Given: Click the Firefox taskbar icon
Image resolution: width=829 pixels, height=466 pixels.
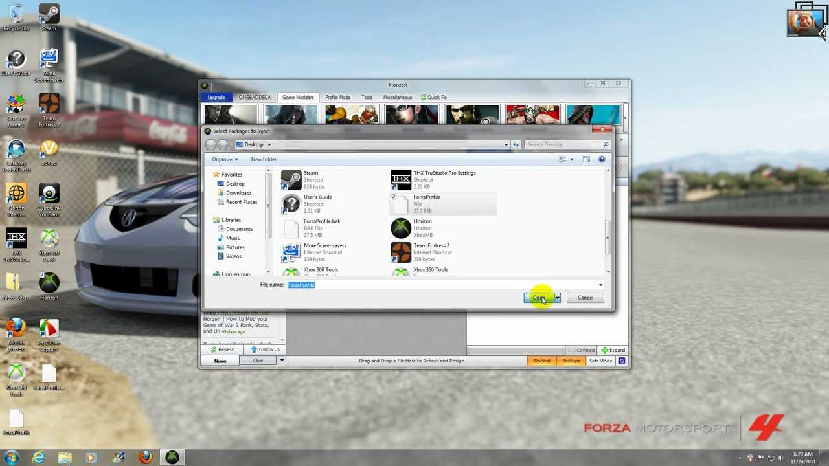Looking at the screenshot, I should 145,458.
